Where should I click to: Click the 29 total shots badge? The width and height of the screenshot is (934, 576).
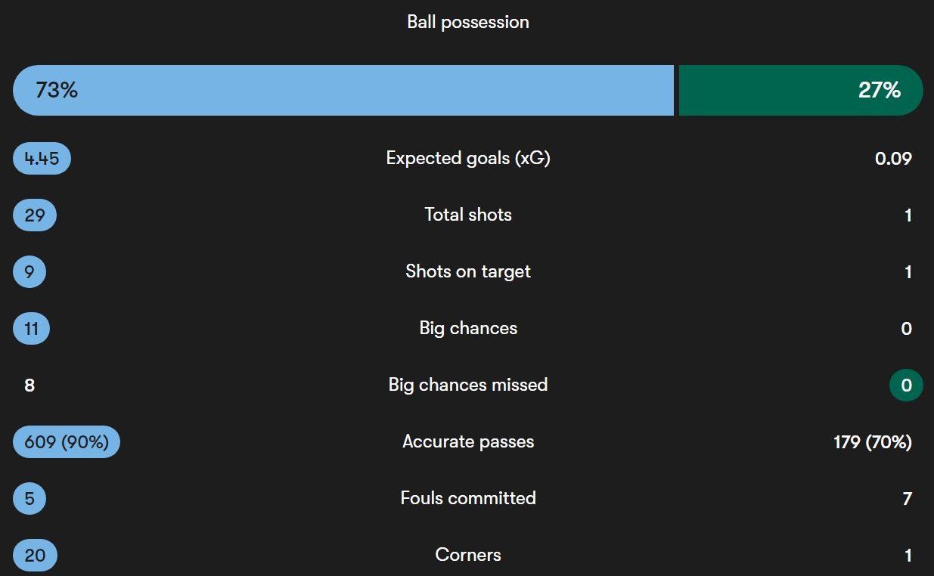pos(35,215)
